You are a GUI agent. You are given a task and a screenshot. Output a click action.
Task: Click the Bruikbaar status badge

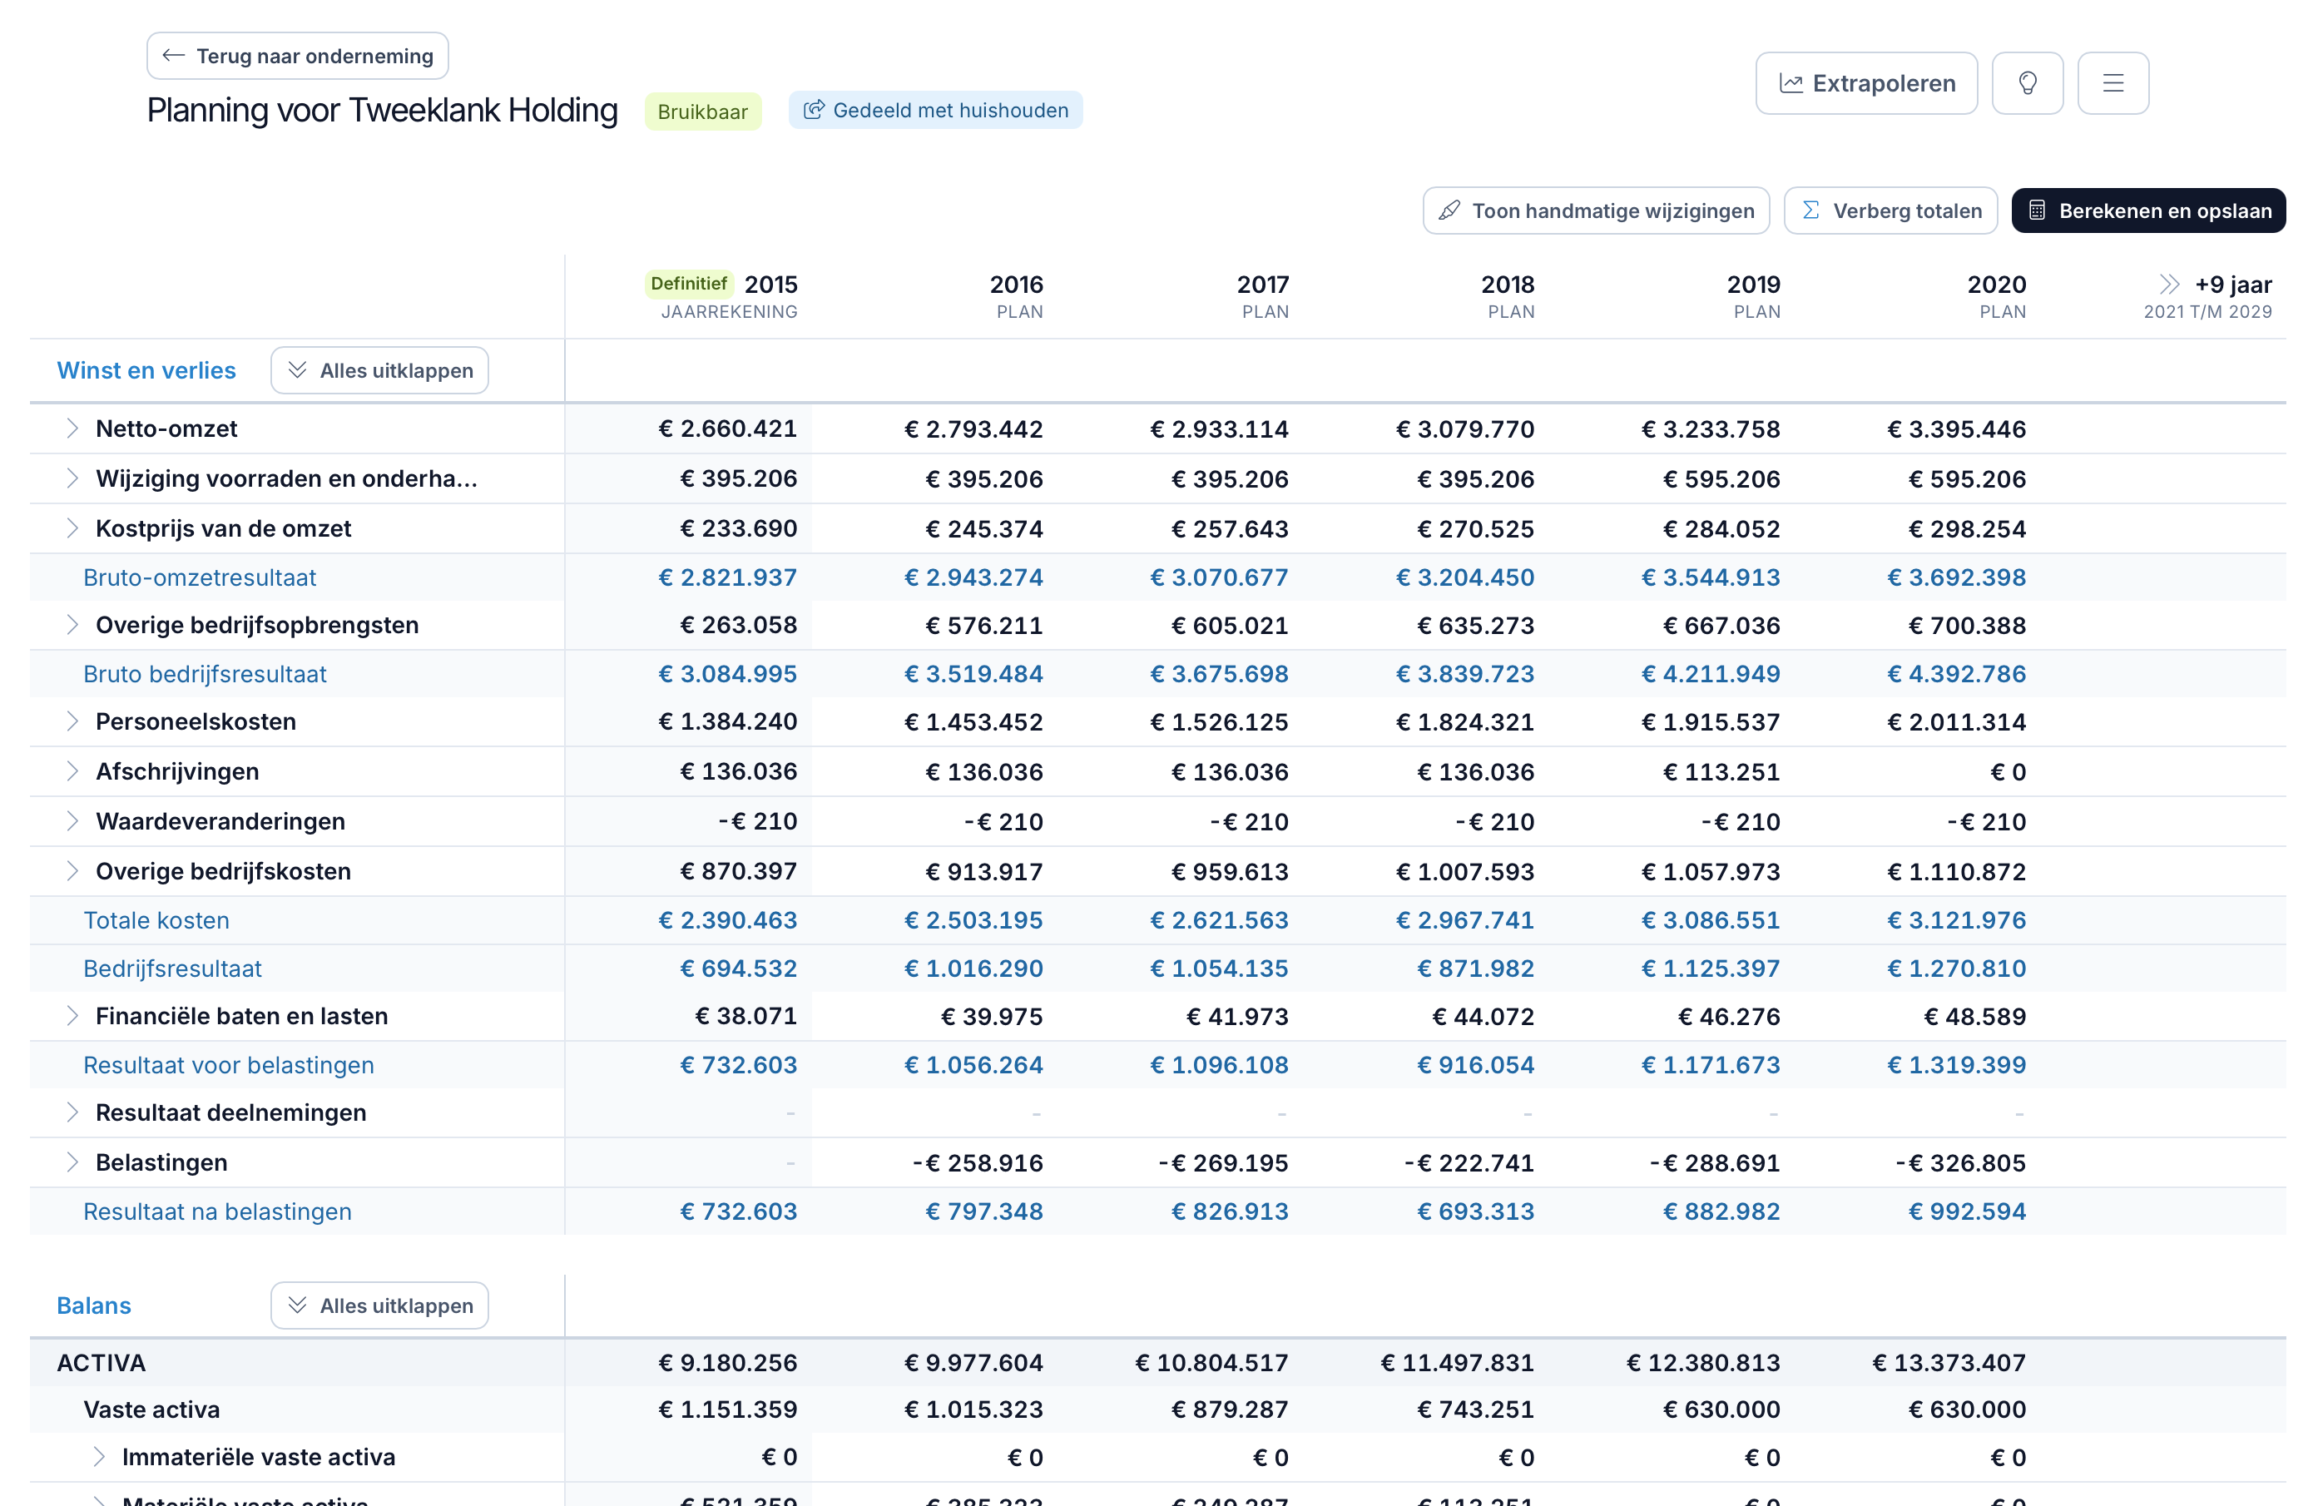coord(702,111)
